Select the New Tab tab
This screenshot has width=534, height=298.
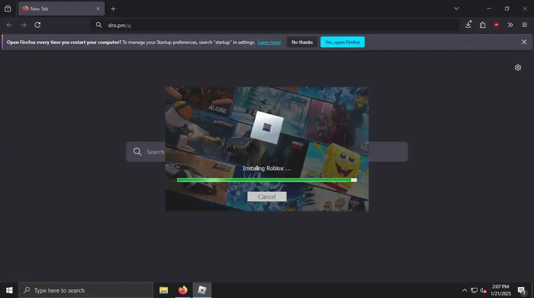pyautogui.click(x=61, y=9)
